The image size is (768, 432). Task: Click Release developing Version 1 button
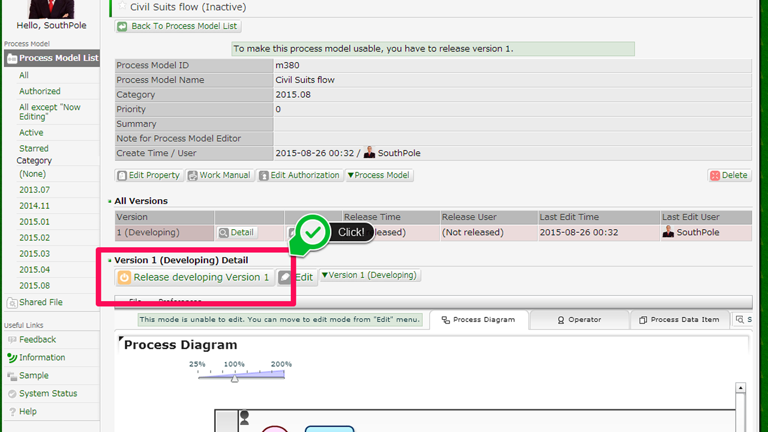[194, 277]
